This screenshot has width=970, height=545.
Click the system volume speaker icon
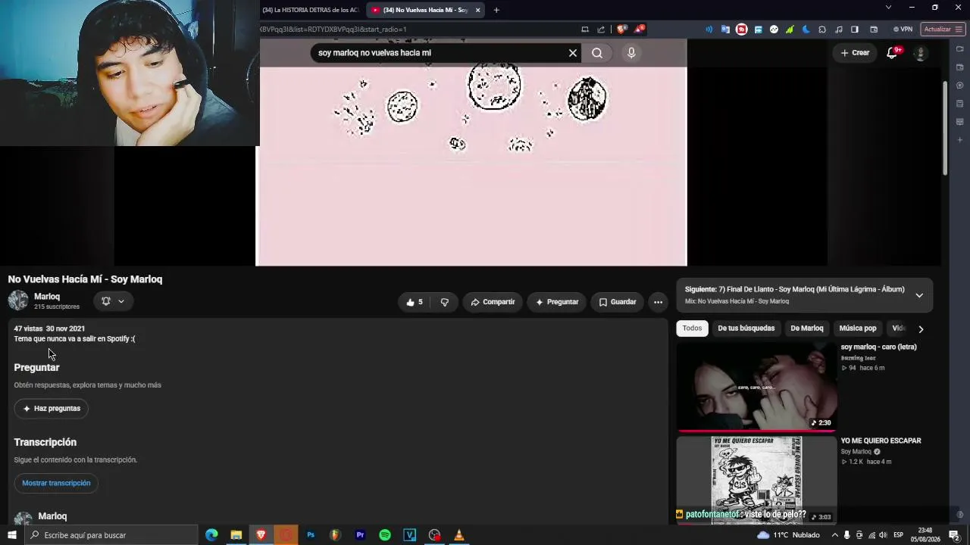click(883, 535)
